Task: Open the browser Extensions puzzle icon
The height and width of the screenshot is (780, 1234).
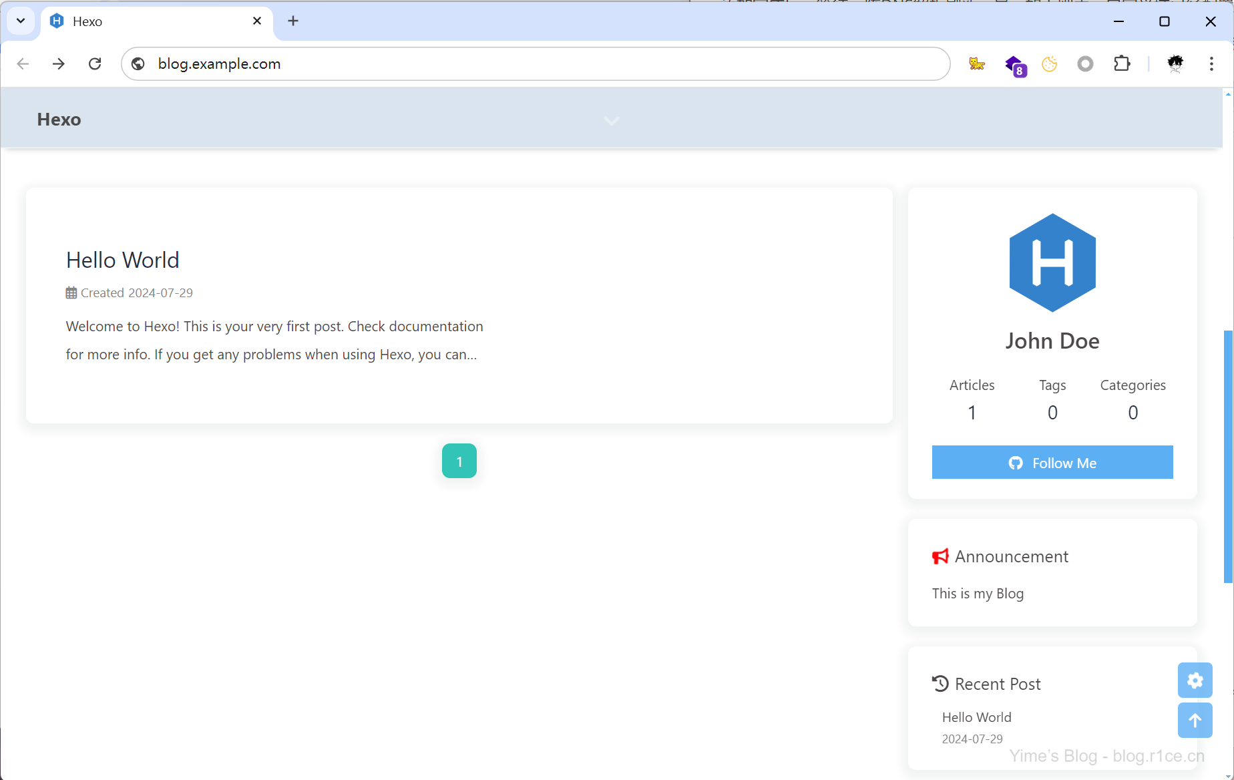Action: [1122, 63]
